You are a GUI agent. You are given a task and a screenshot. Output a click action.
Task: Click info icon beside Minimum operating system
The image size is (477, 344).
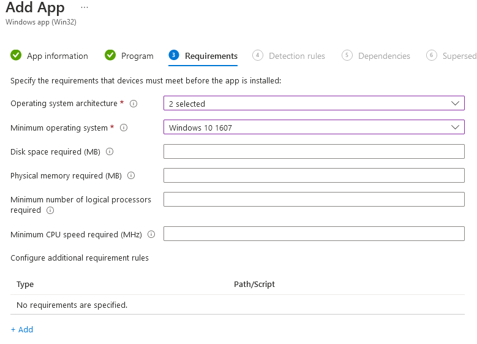pos(124,128)
